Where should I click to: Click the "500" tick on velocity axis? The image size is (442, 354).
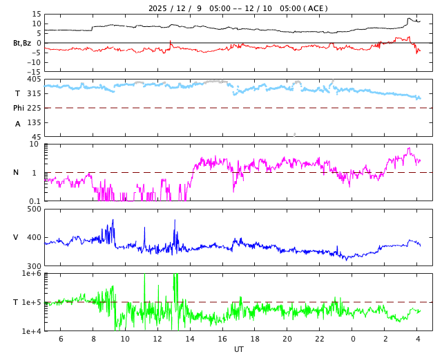pos(33,209)
